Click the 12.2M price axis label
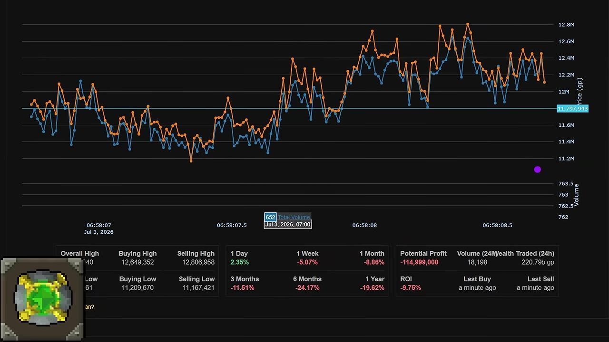 566,75
